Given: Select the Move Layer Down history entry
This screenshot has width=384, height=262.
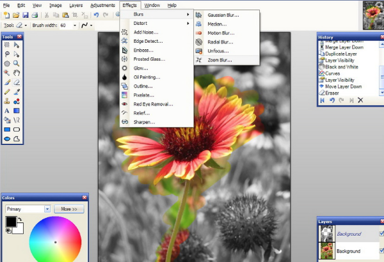Looking at the screenshot, I should click(343, 86).
